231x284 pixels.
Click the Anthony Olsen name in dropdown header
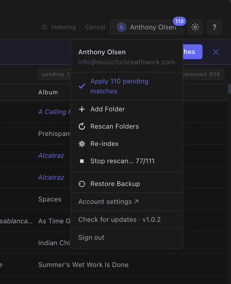point(102,52)
